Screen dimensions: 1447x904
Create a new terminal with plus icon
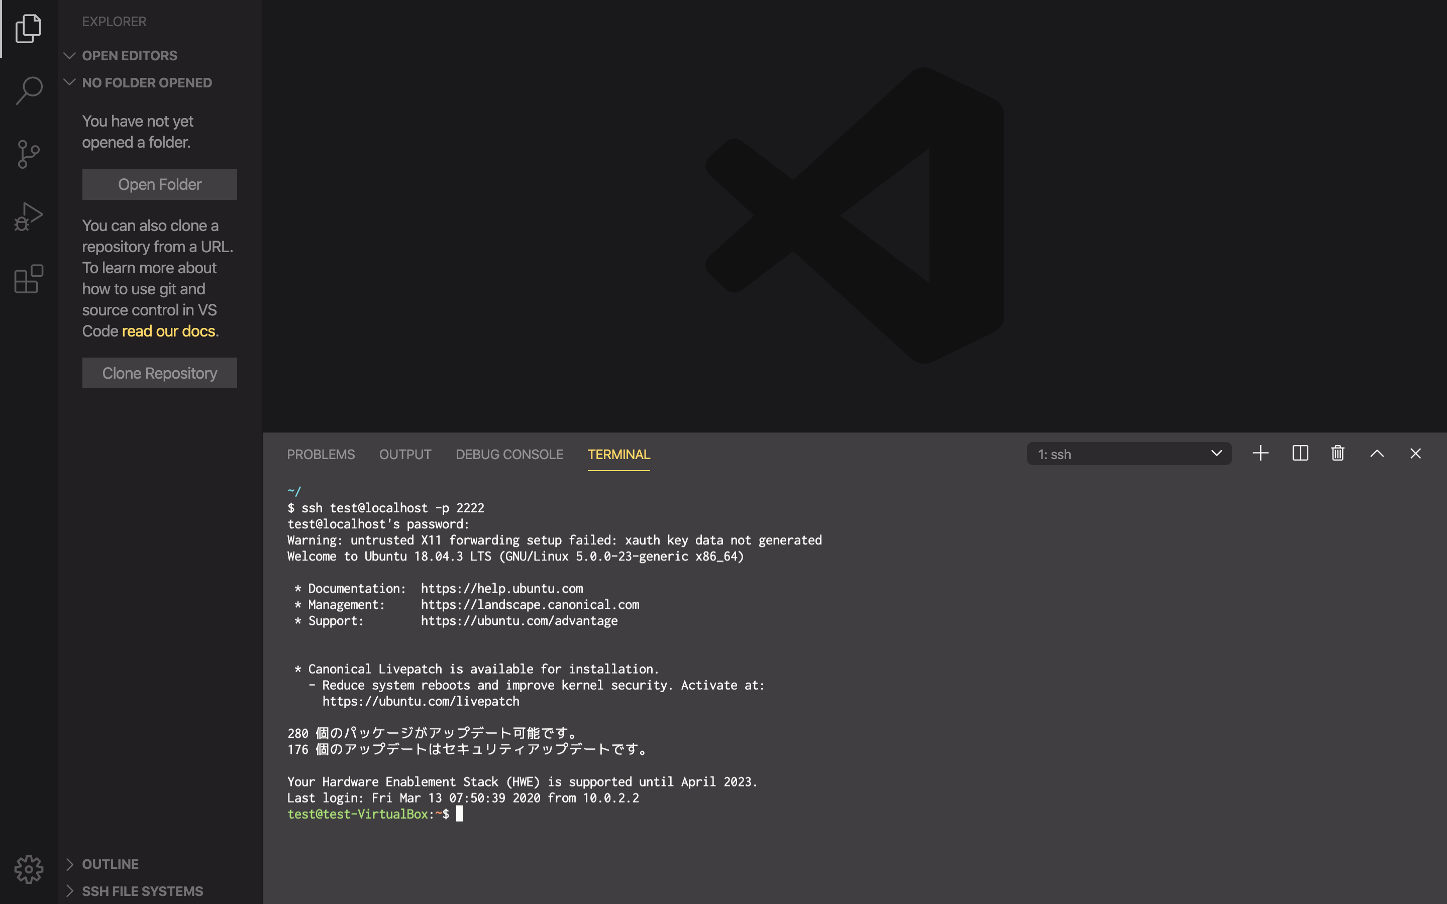[1261, 453]
